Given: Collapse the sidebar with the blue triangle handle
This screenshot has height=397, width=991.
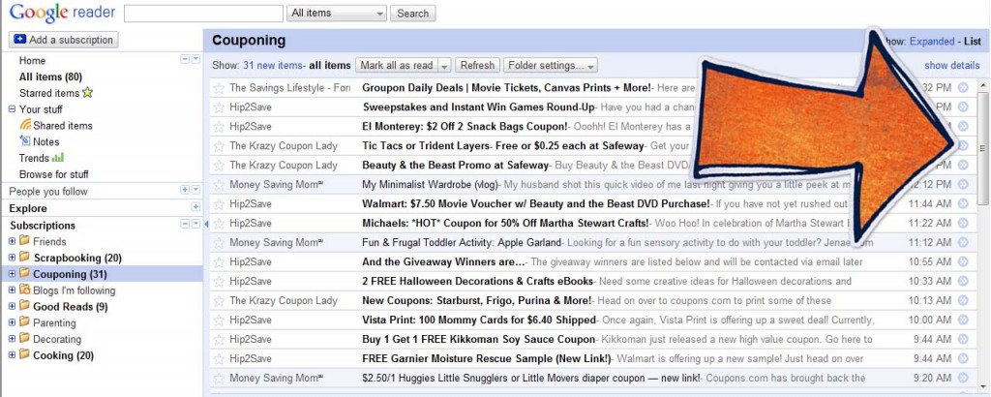Looking at the screenshot, I should point(207,225).
